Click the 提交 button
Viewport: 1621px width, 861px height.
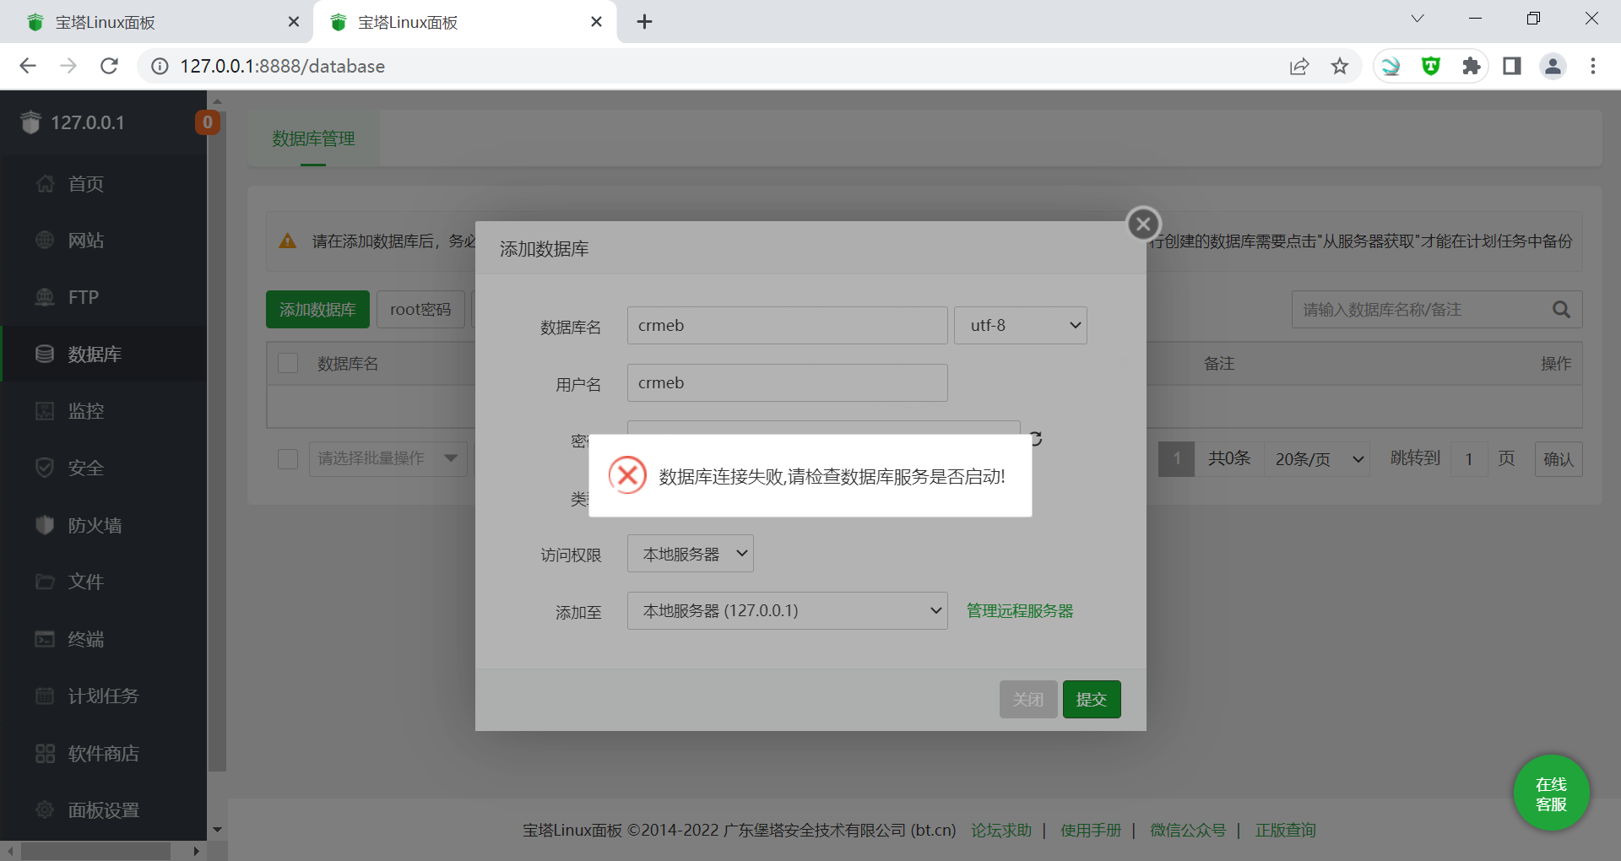click(x=1092, y=699)
